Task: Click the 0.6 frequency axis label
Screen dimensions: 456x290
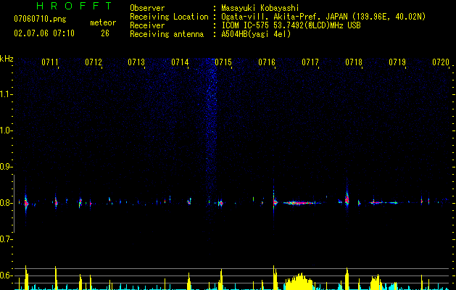Action: point(6,275)
